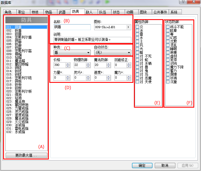This screenshot has width=201, height=171.
Task: Click the 价格 number field showing 390
Action: click(60, 65)
